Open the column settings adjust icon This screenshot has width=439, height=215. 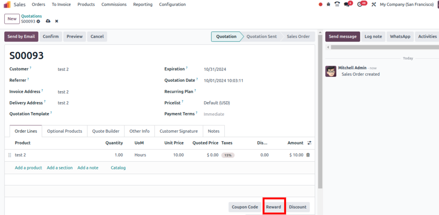[x=309, y=143]
